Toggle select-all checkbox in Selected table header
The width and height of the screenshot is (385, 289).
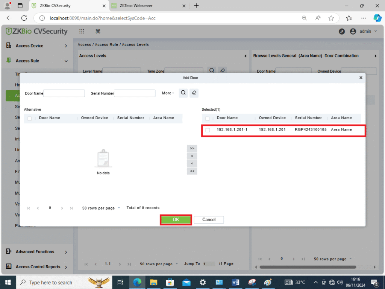point(208,118)
